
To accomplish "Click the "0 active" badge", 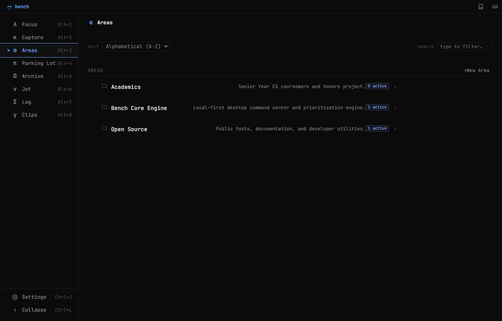I will tap(377, 86).
